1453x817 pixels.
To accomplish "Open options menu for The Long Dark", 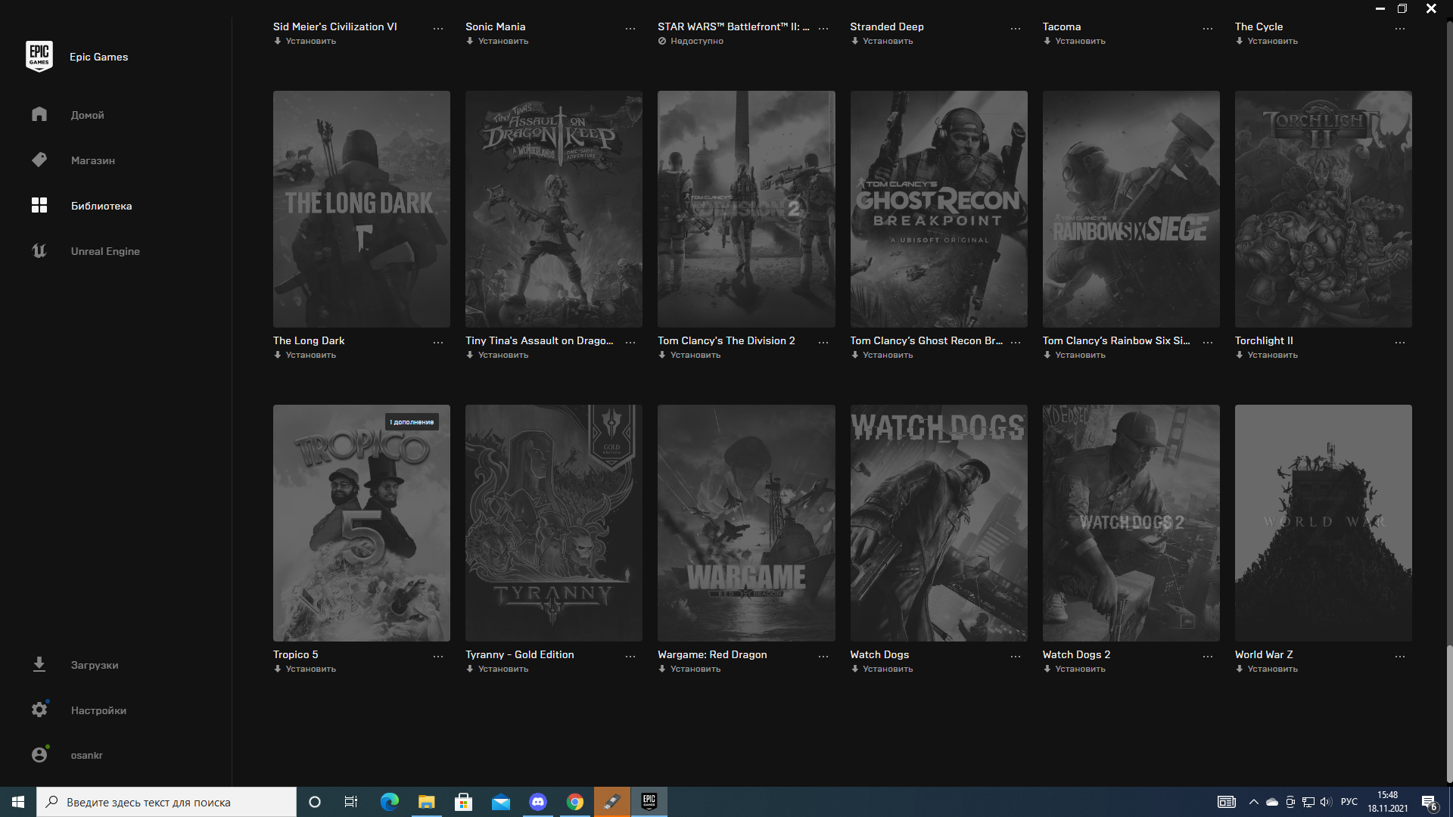I will tap(438, 342).
